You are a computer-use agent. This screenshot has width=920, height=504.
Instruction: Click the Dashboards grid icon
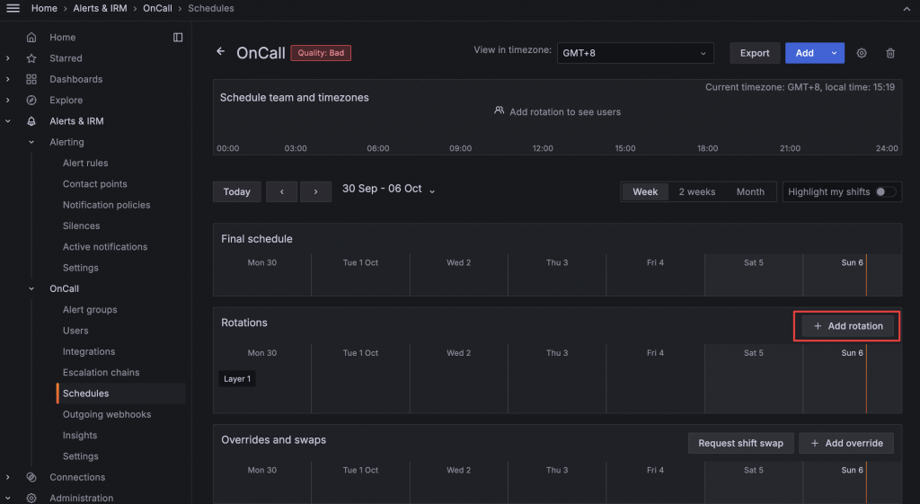(x=31, y=79)
